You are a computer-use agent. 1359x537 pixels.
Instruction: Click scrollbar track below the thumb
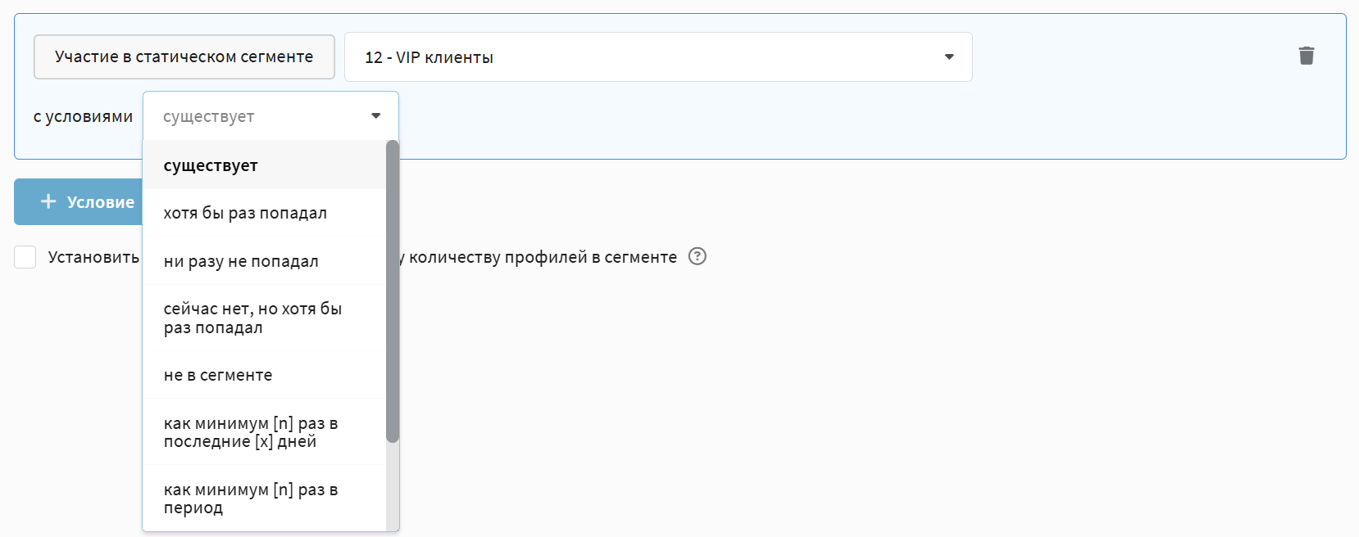tap(393, 487)
